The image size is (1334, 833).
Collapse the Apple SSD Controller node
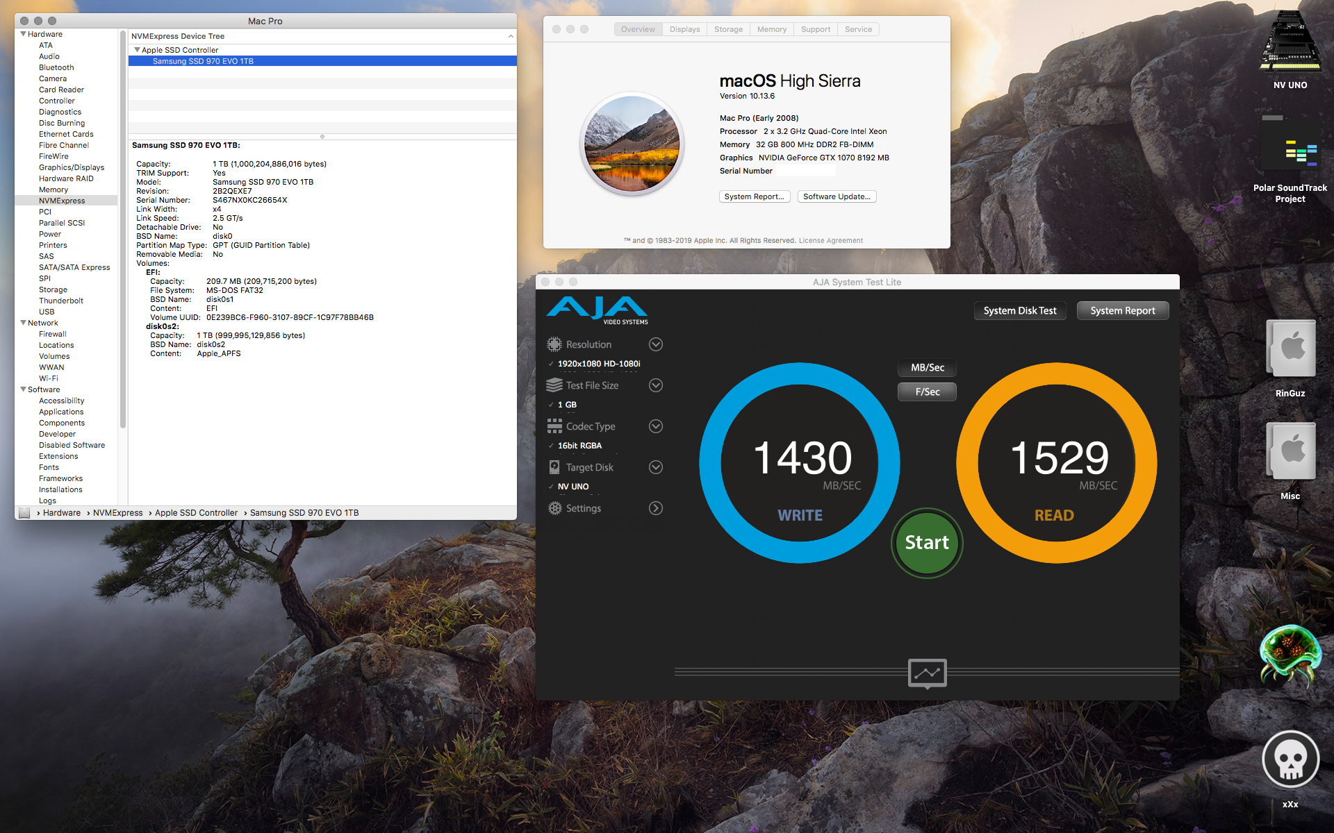click(137, 50)
